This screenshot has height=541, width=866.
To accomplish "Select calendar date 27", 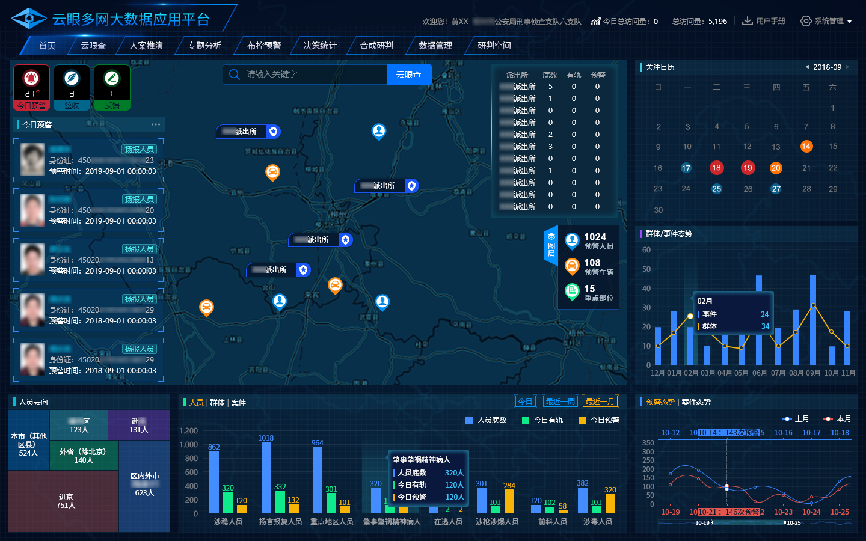I will pyautogui.click(x=776, y=189).
